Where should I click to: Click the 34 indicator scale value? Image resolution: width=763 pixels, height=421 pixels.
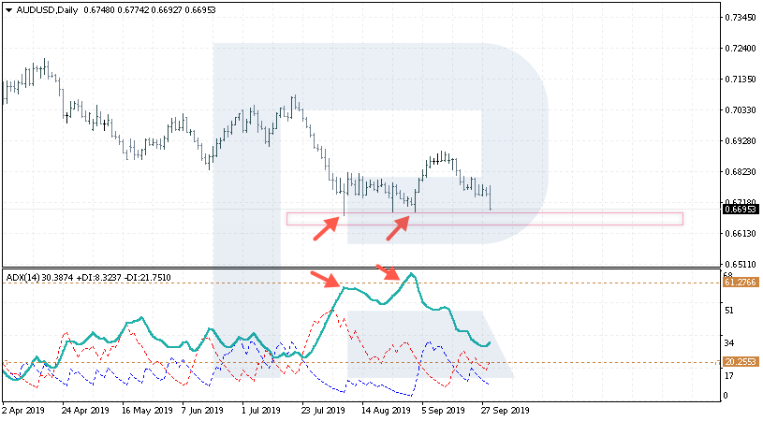click(x=729, y=343)
